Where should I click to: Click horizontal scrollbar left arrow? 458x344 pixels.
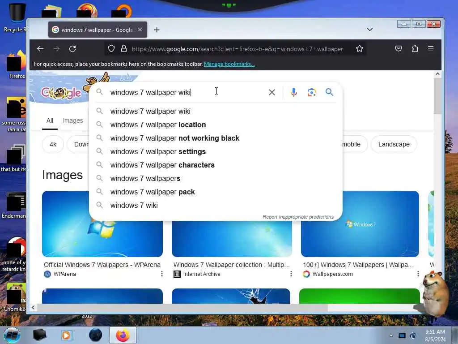(33, 307)
